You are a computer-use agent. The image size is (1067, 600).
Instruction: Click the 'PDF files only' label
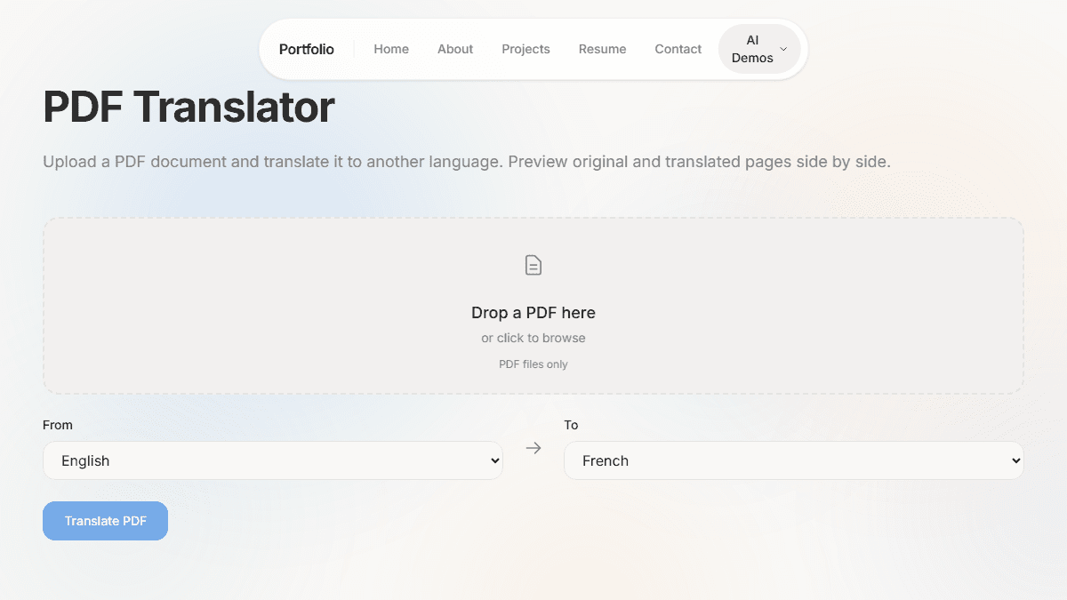[533, 364]
